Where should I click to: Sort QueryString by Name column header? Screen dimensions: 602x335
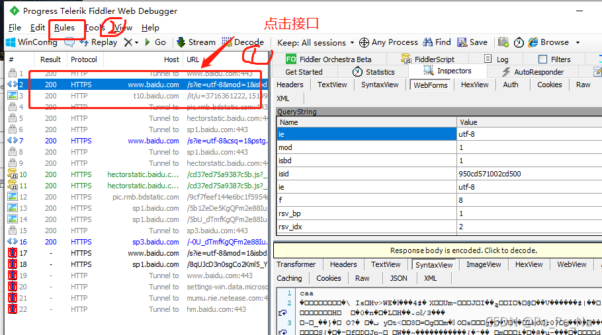point(366,122)
